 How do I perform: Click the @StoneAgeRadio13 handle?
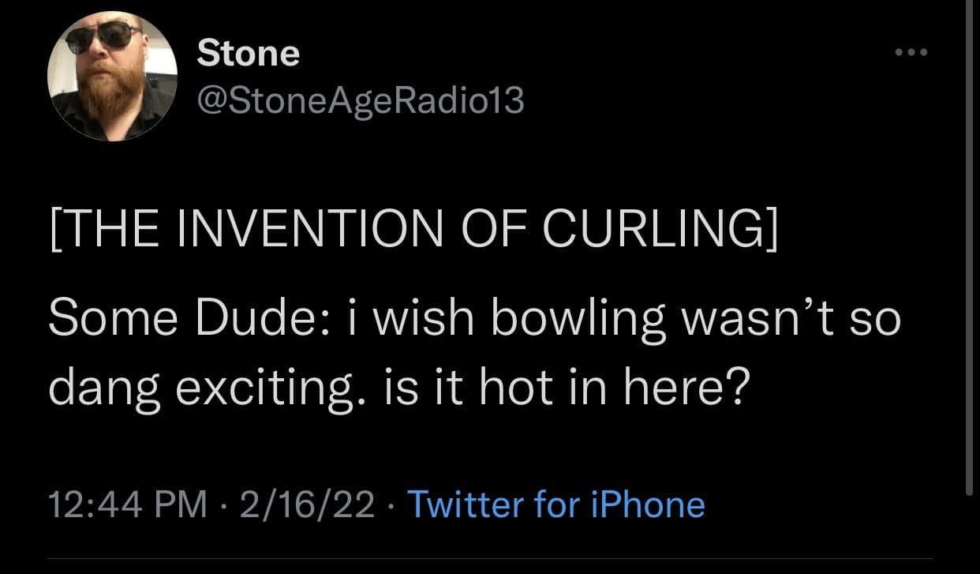[x=360, y=100]
